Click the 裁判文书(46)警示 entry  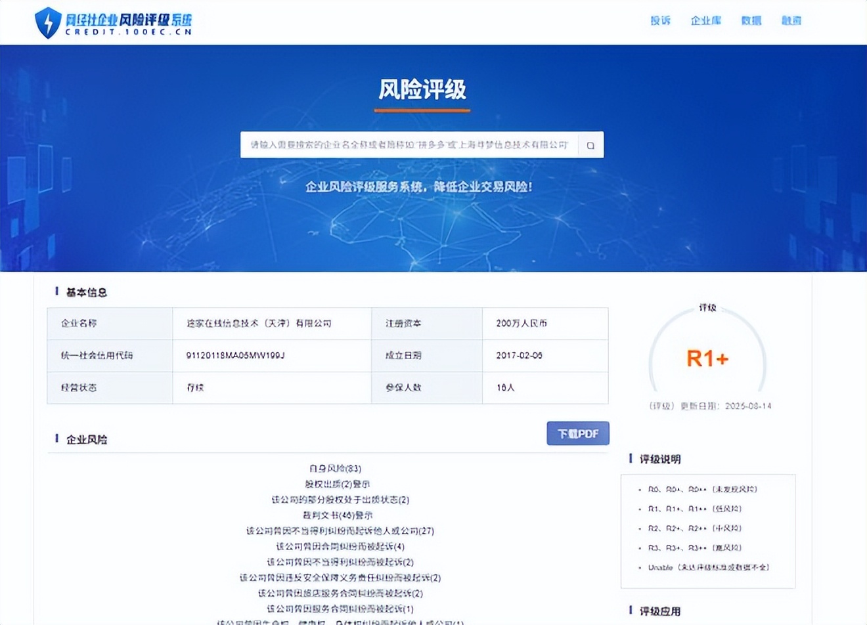point(338,515)
